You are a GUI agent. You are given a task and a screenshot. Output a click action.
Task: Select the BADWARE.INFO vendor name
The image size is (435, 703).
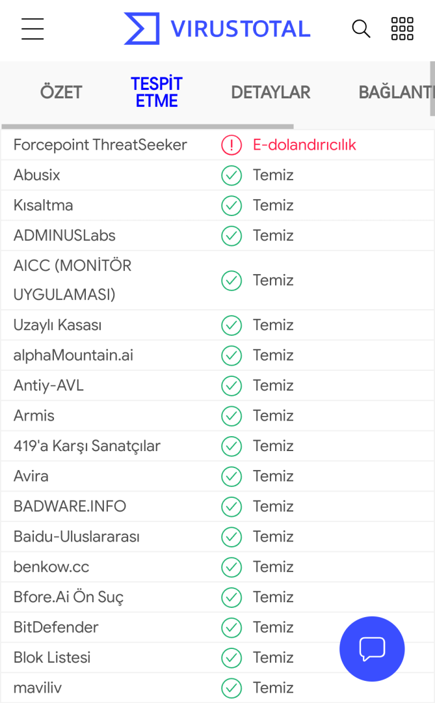click(x=70, y=506)
